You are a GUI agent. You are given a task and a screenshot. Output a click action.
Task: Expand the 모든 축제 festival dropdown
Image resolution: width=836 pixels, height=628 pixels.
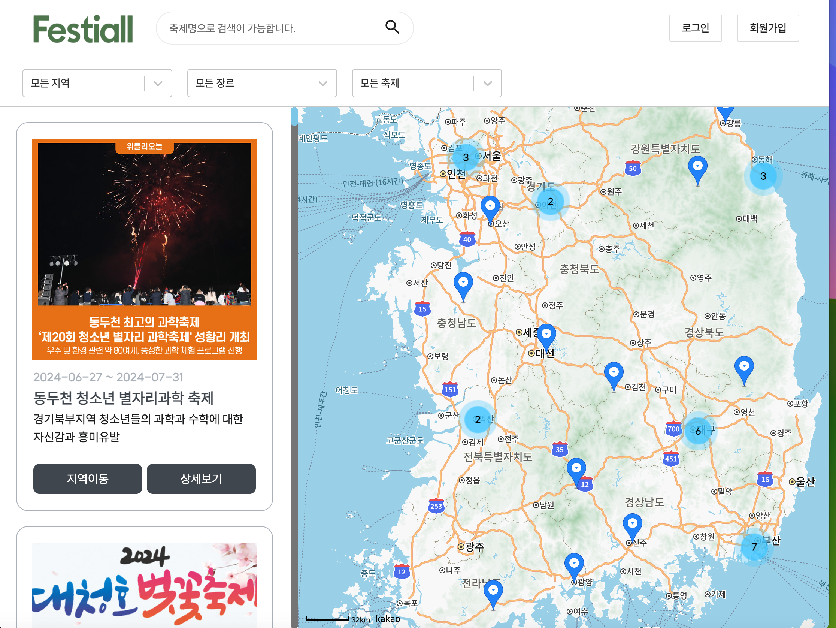(x=426, y=83)
